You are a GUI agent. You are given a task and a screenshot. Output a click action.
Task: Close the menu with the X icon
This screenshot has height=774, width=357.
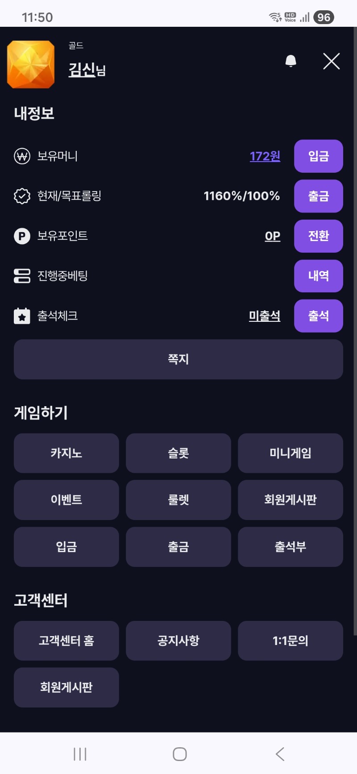331,61
